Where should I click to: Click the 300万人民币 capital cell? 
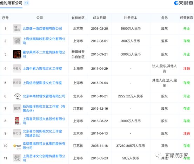(131, 41)
